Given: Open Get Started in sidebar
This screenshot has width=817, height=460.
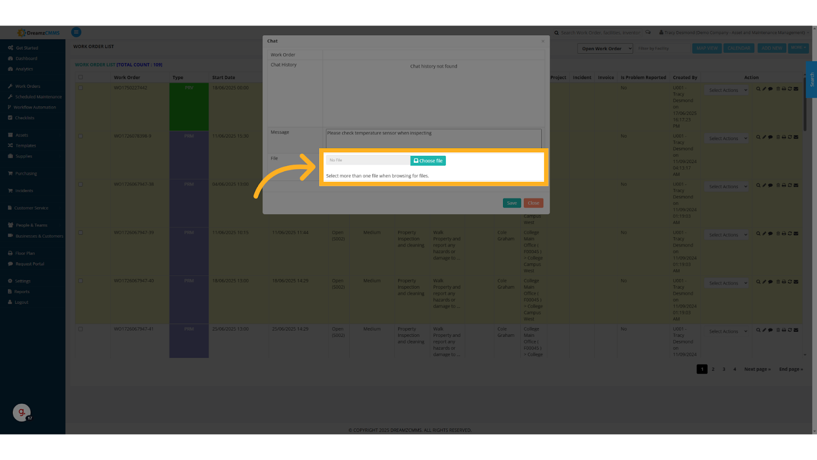Looking at the screenshot, I should pos(23,48).
